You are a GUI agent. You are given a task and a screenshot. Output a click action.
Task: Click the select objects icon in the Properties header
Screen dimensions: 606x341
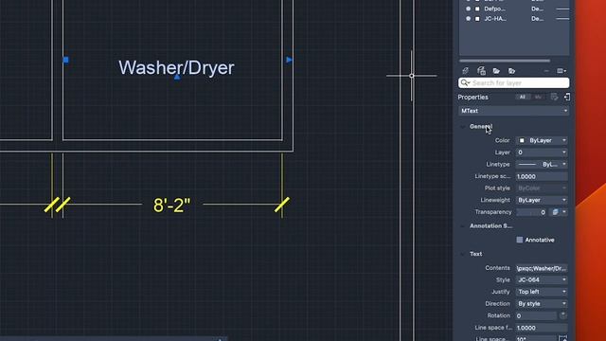(567, 97)
